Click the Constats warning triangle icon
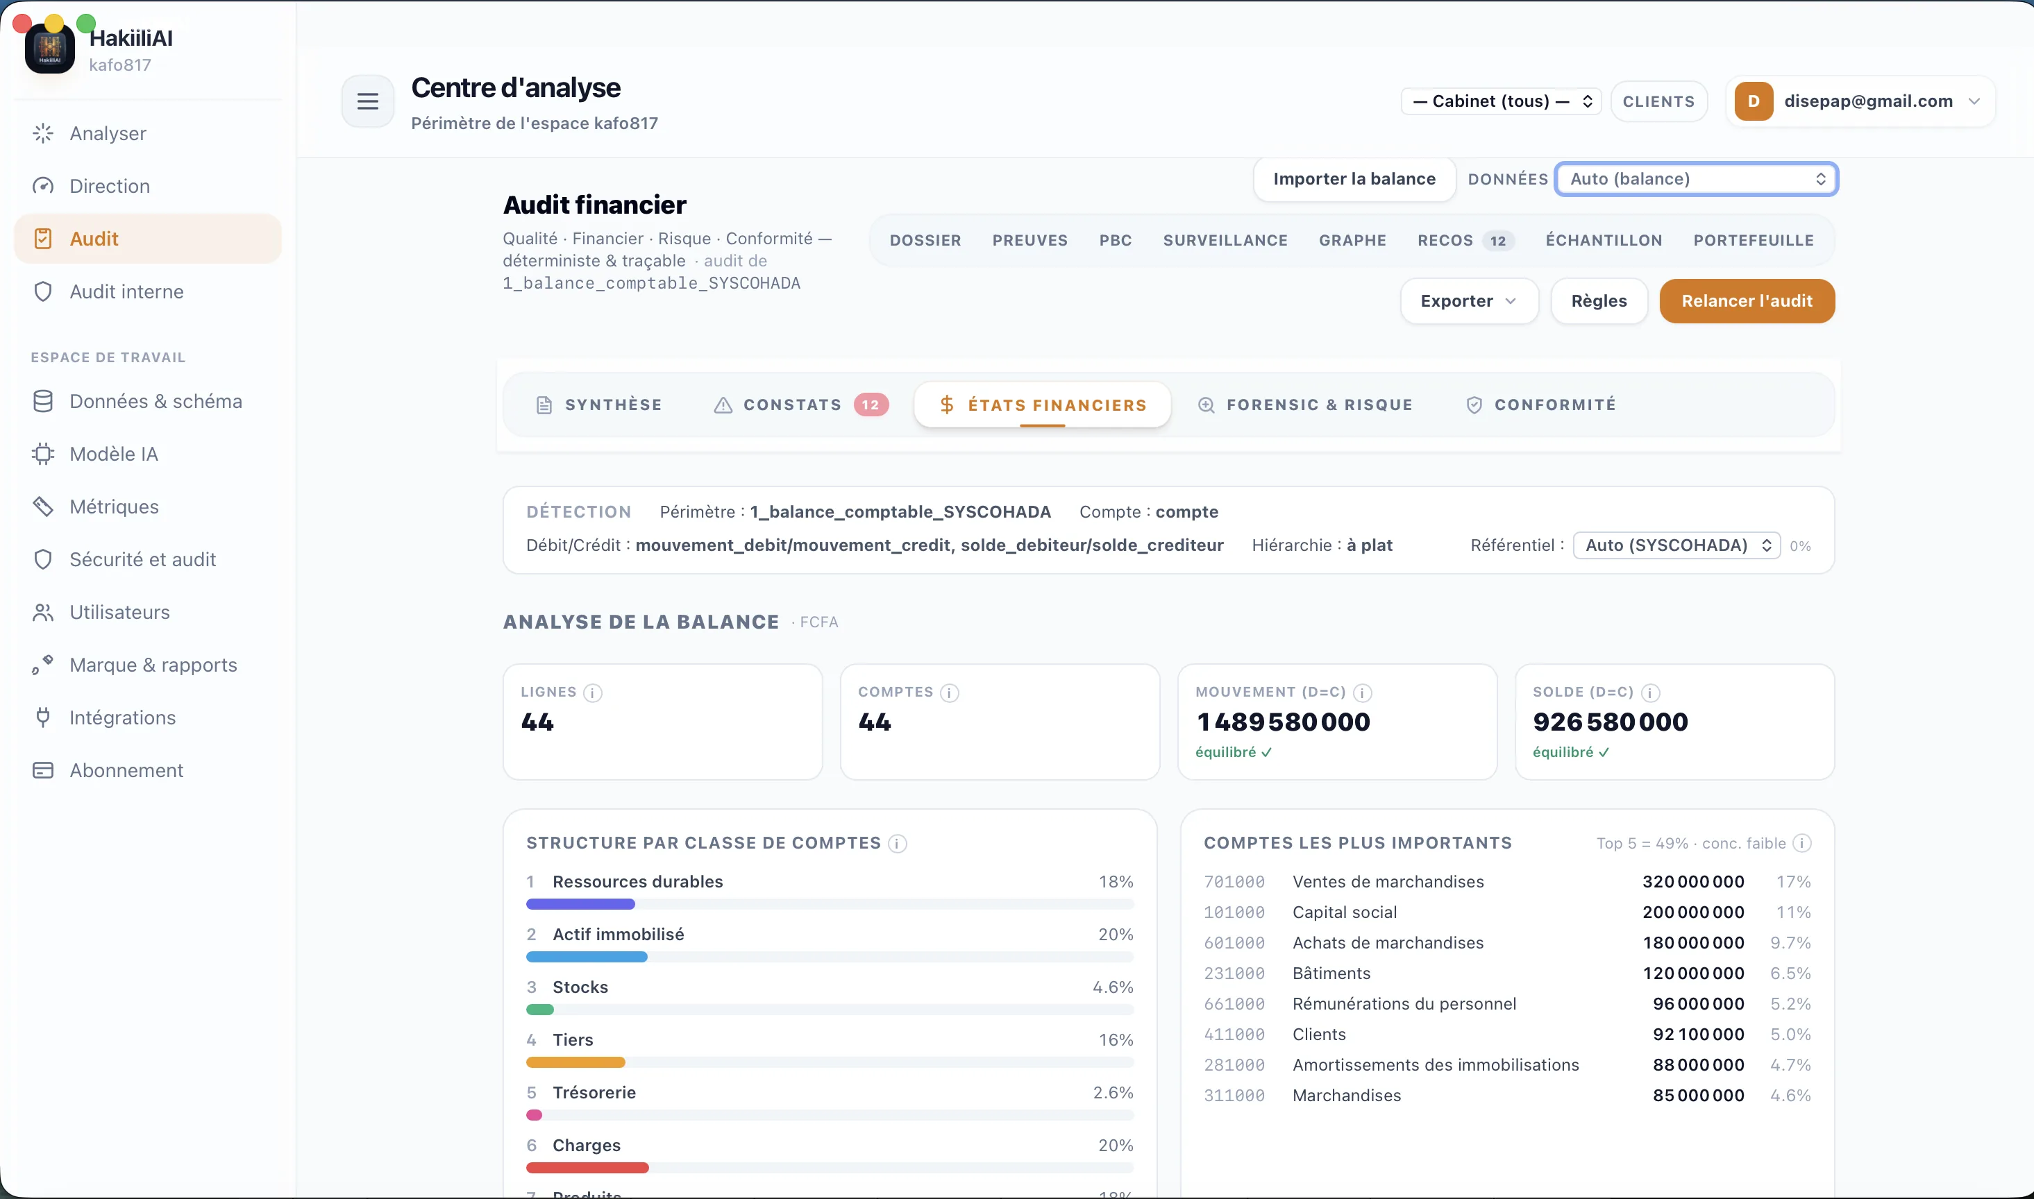The image size is (2034, 1199). pyautogui.click(x=723, y=405)
